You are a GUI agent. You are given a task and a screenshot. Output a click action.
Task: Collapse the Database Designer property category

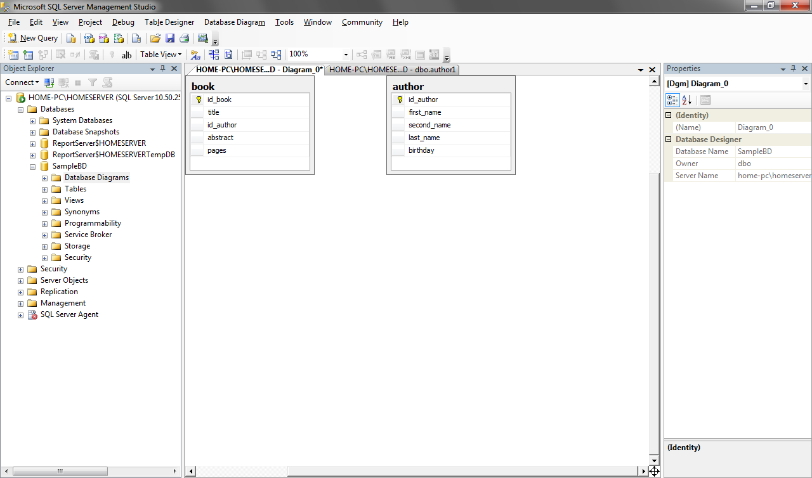[x=668, y=139]
